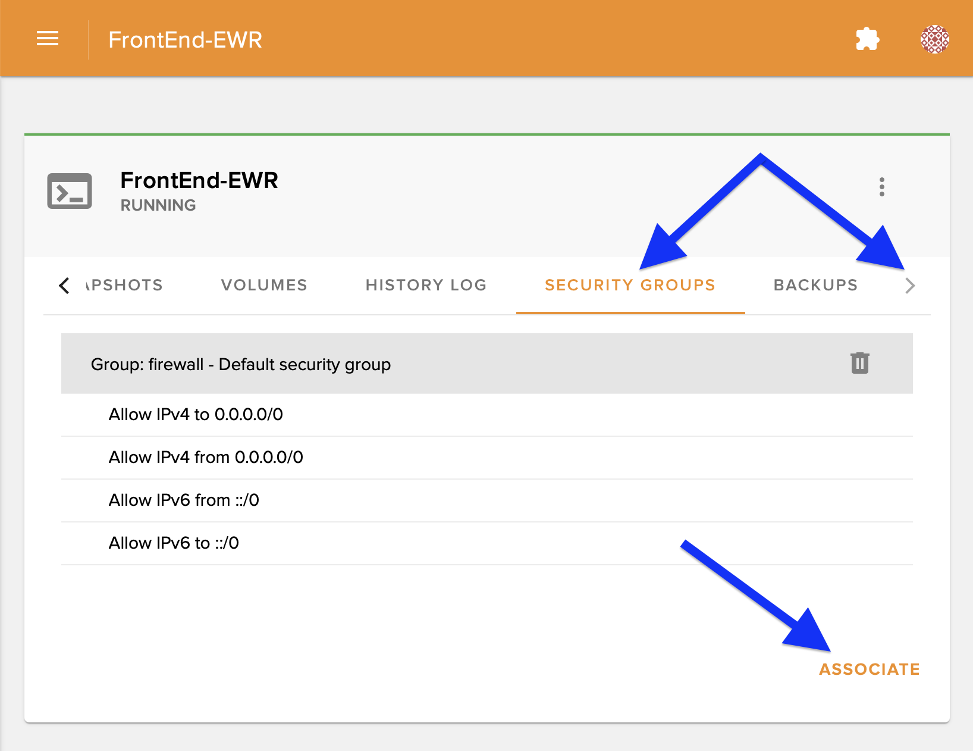
Task: Go to the Backups tab
Action: (815, 285)
